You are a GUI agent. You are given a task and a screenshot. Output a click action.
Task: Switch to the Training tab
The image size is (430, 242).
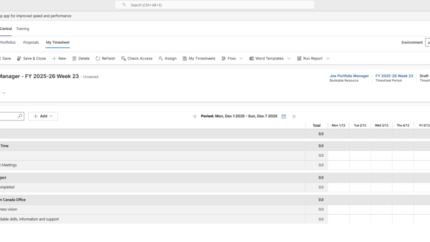[23, 29]
